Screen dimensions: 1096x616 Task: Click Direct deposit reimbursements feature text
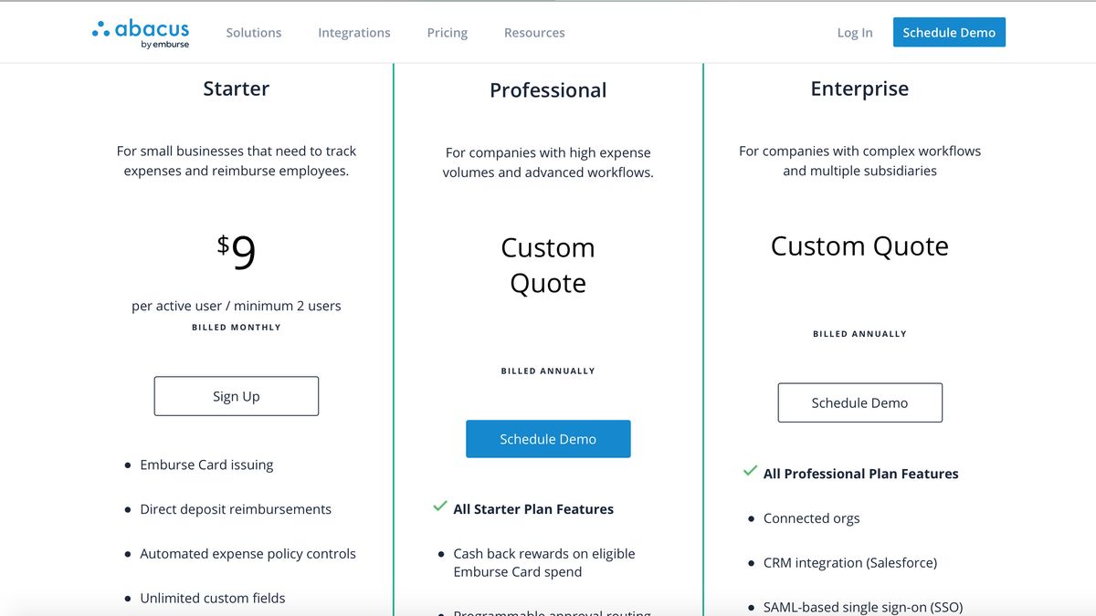coord(236,509)
